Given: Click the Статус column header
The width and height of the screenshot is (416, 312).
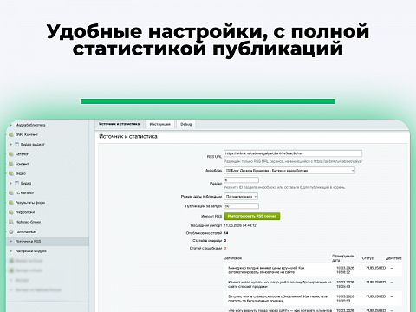Looking at the screenshot, I should (x=367, y=258).
